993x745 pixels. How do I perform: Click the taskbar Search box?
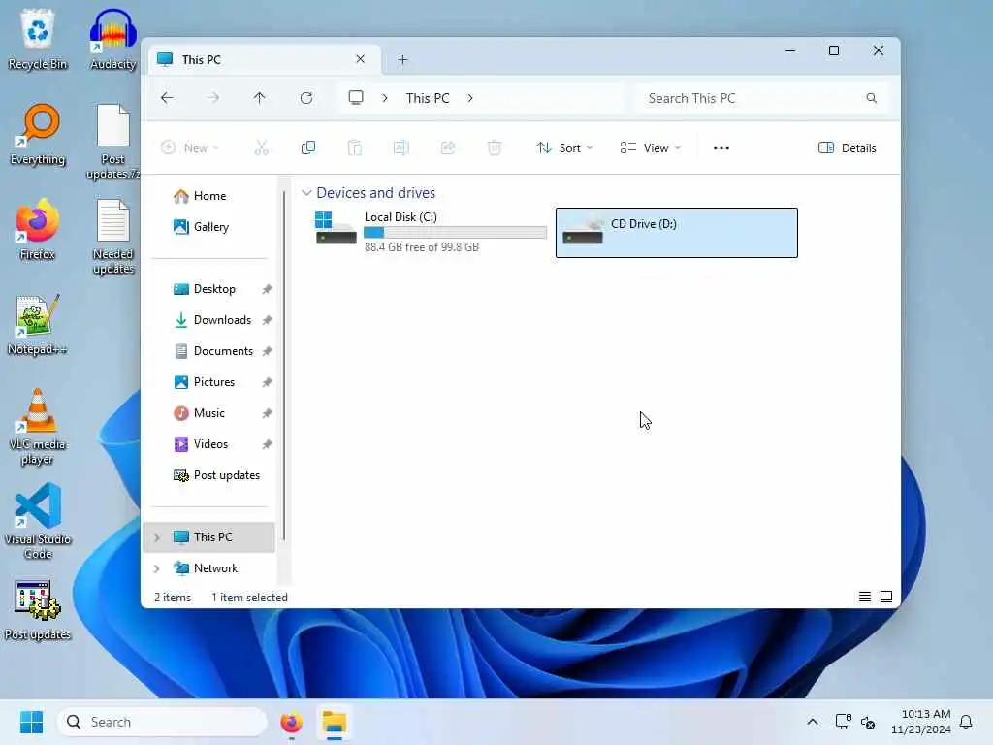pyautogui.click(x=163, y=722)
